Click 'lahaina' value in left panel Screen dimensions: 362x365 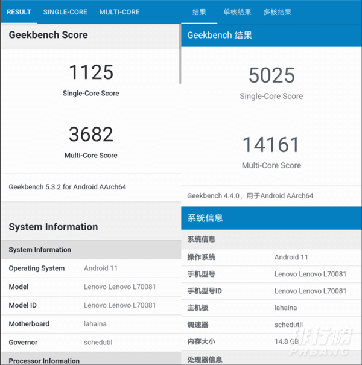pyautogui.click(x=95, y=324)
